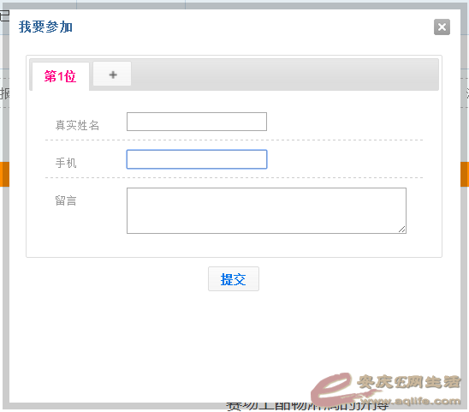Click the partly hidden text below the dialog
Image resolution: width=469 pixels, height=412 pixels.
(x=307, y=407)
